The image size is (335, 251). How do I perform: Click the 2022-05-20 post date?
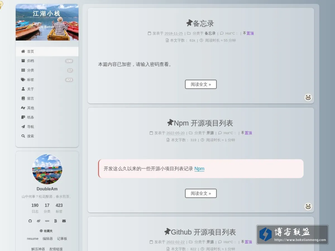175,133
